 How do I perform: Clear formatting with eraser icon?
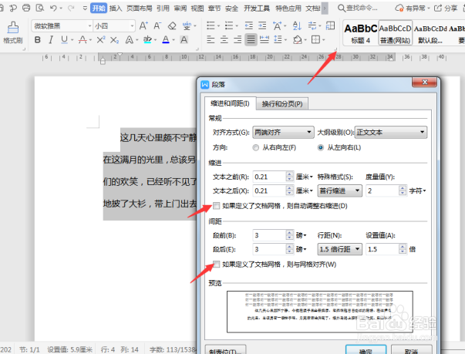pyautogui.click(x=172, y=25)
